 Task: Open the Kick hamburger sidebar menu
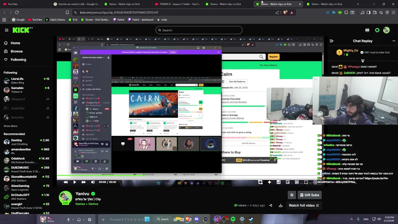[x=7, y=30]
